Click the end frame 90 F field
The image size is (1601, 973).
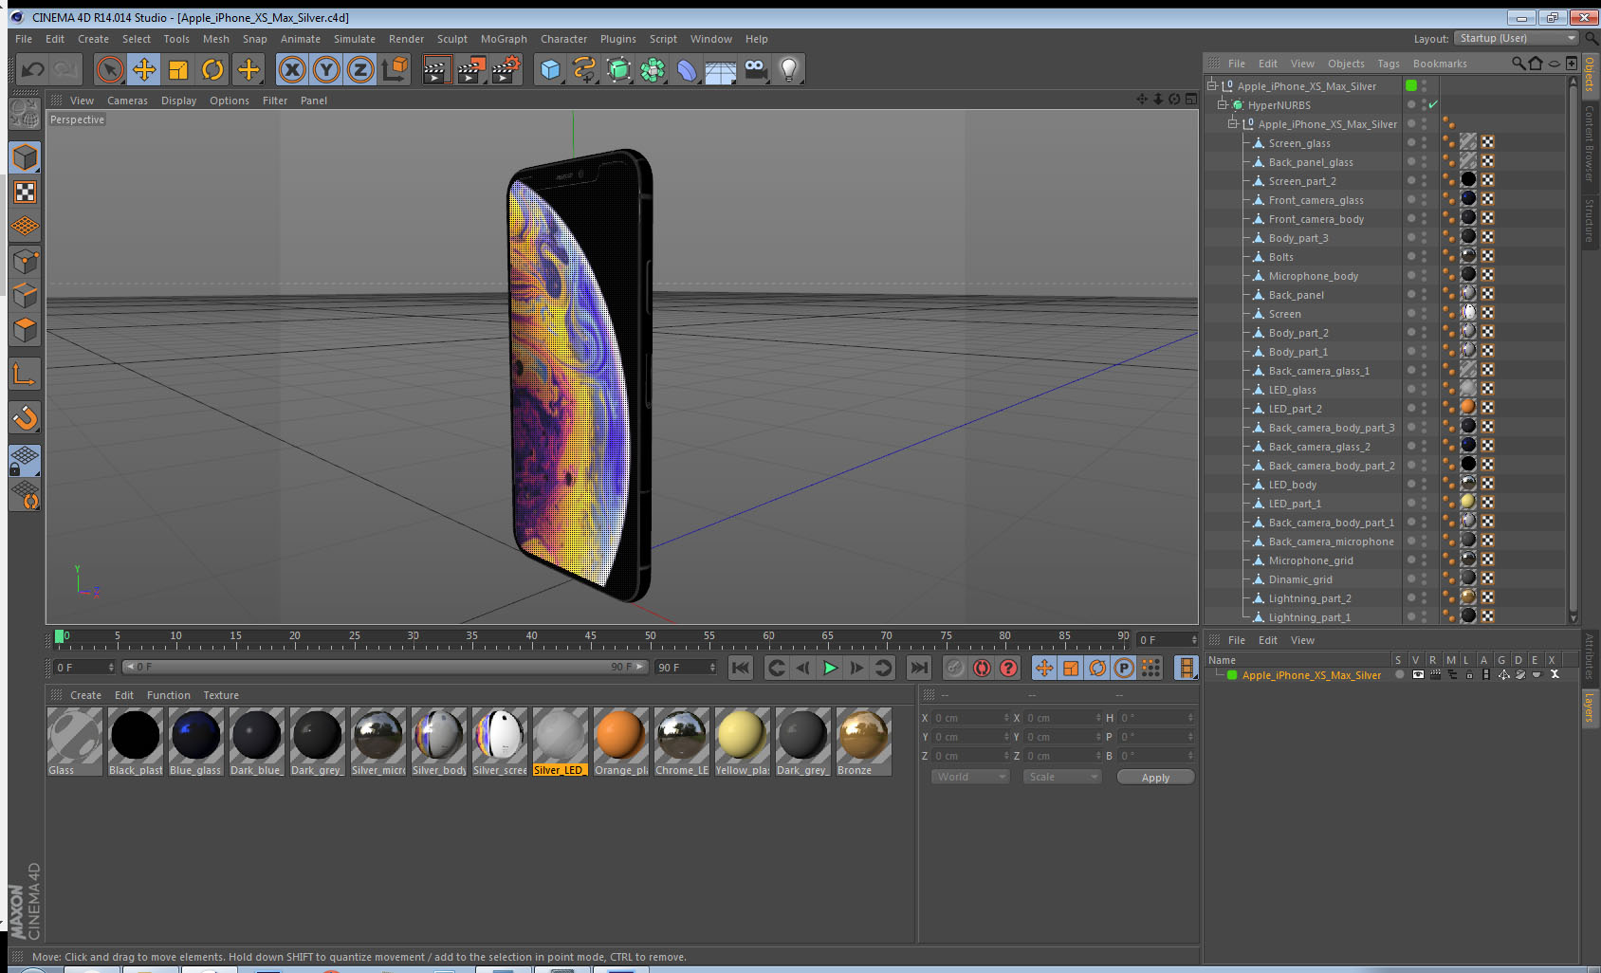point(687,668)
